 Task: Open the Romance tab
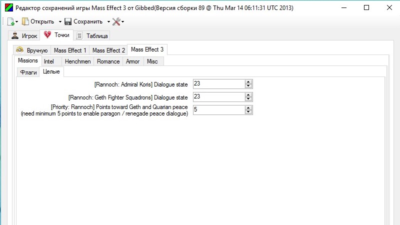(x=108, y=61)
